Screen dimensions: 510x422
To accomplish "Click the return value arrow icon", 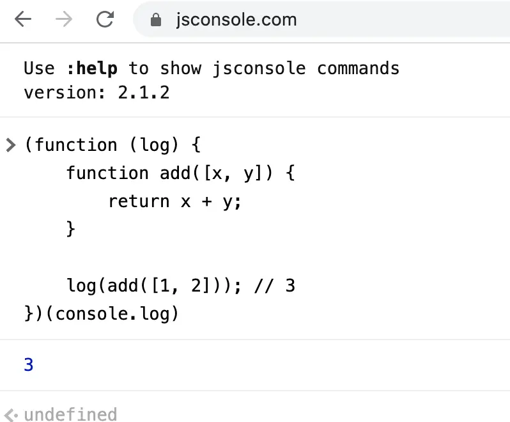I will [11, 415].
